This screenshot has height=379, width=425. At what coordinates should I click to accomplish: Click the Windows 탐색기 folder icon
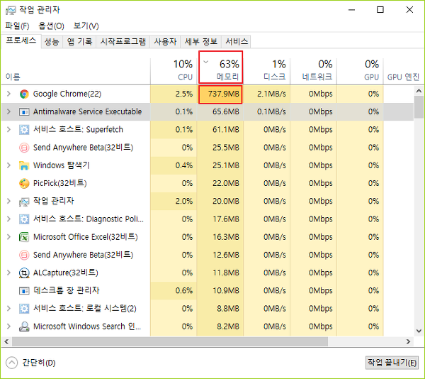click(x=24, y=165)
